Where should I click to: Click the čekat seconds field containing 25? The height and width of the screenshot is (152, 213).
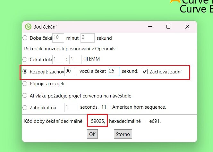pyautogui.click(x=114, y=72)
